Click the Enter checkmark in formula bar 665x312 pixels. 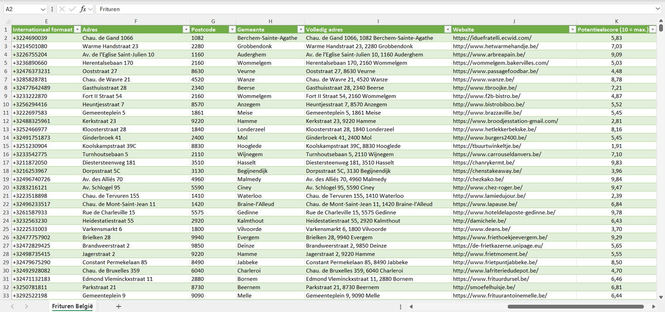(72, 9)
